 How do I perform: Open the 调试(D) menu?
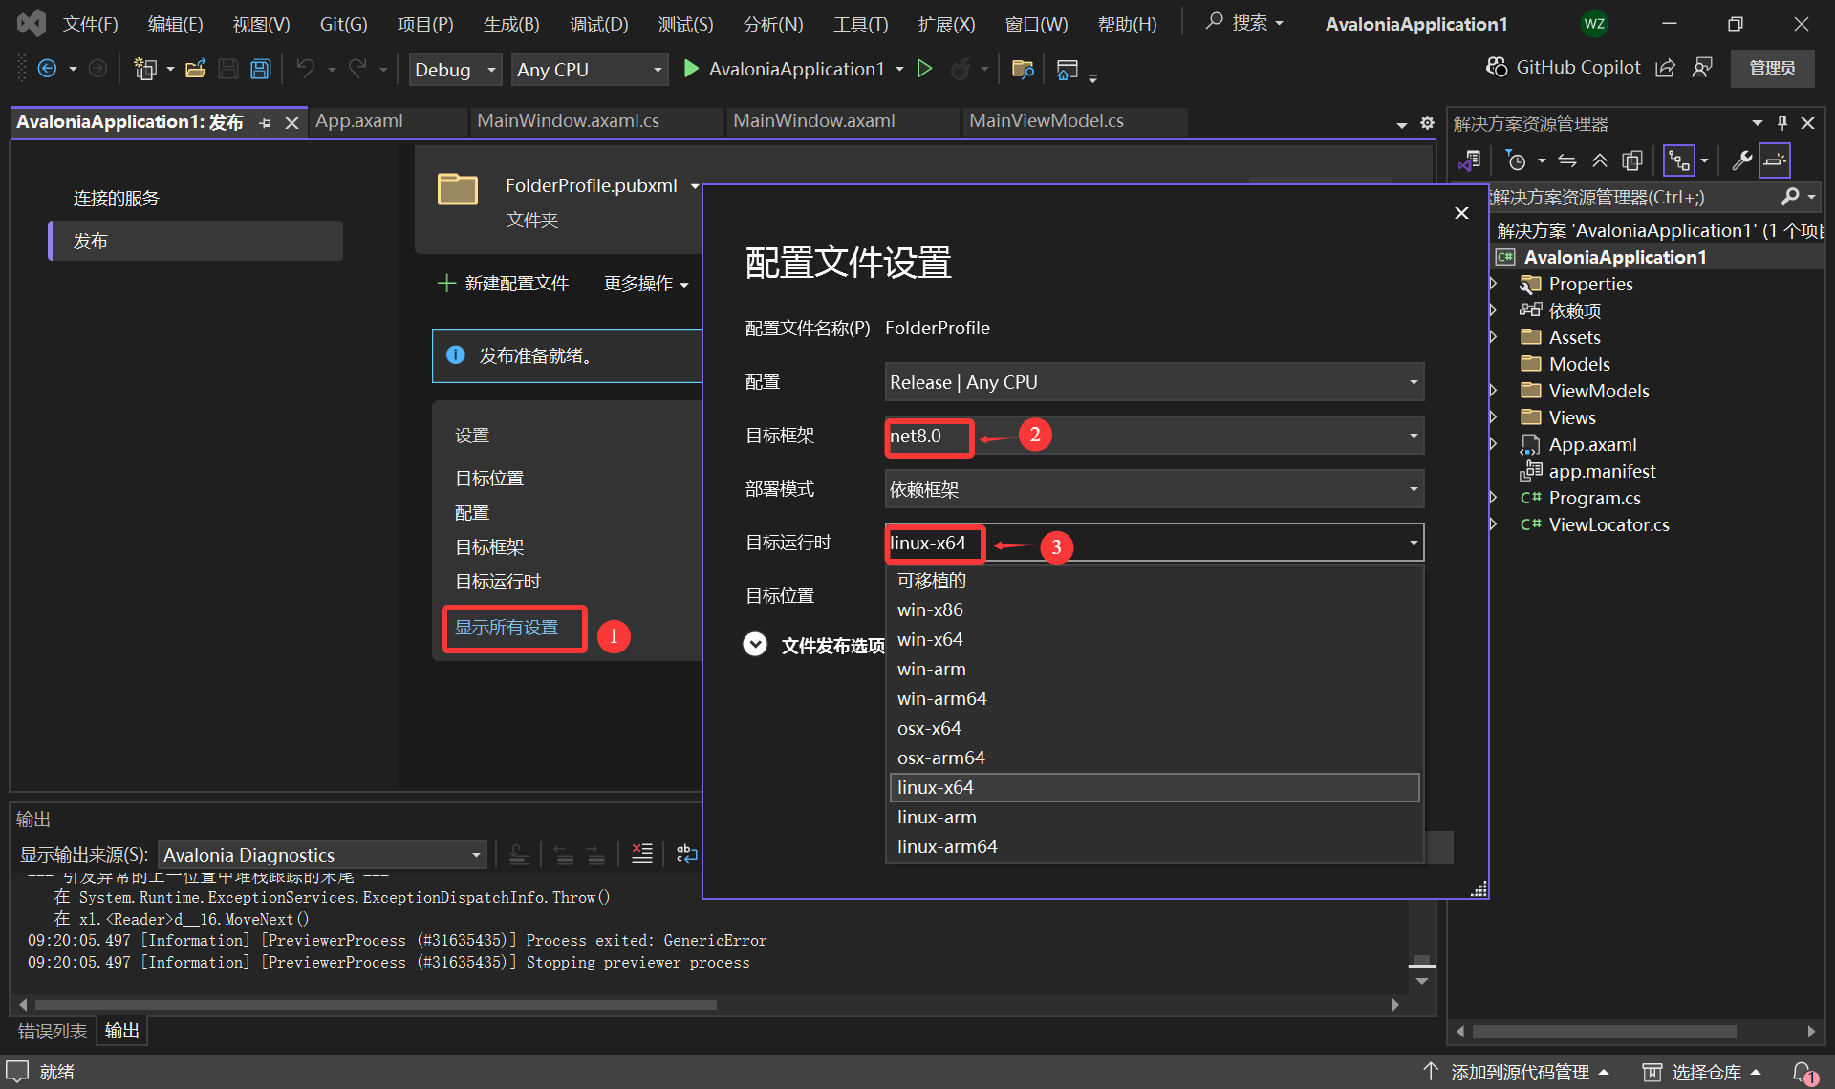pos(599,24)
